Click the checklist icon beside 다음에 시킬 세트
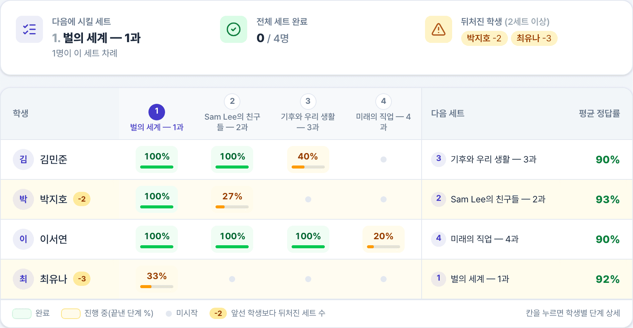The image size is (633, 328). coord(29,29)
